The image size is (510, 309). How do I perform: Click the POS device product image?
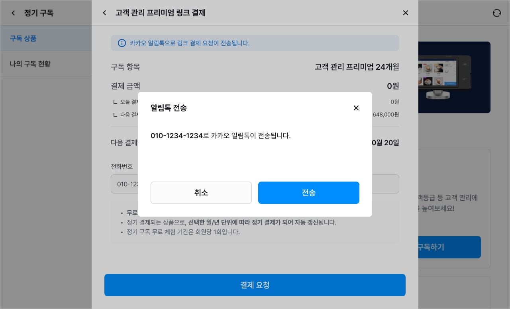click(454, 78)
